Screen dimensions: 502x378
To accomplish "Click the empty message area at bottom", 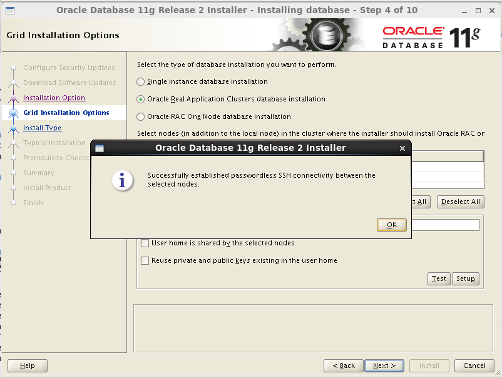I will click(313, 329).
